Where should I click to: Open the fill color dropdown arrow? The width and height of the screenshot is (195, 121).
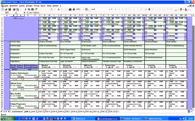click(x=183, y=9)
